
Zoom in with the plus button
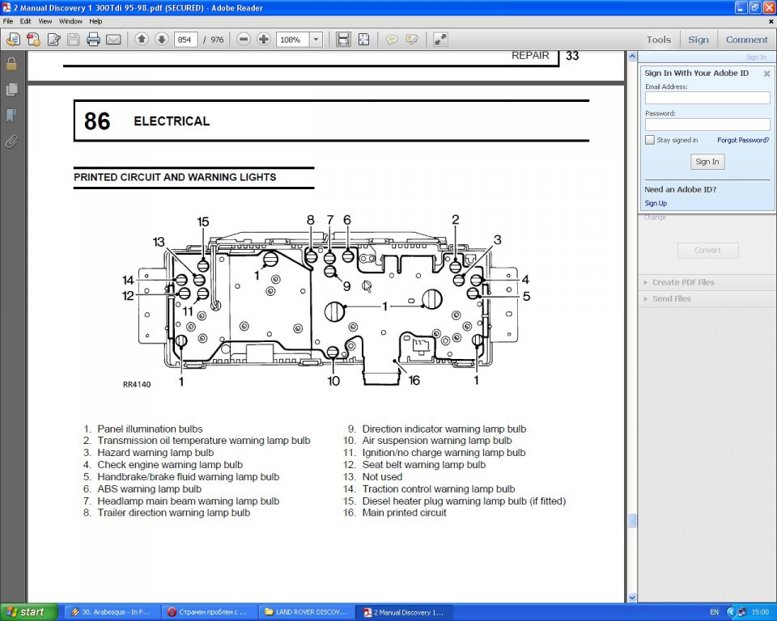tap(264, 39)
